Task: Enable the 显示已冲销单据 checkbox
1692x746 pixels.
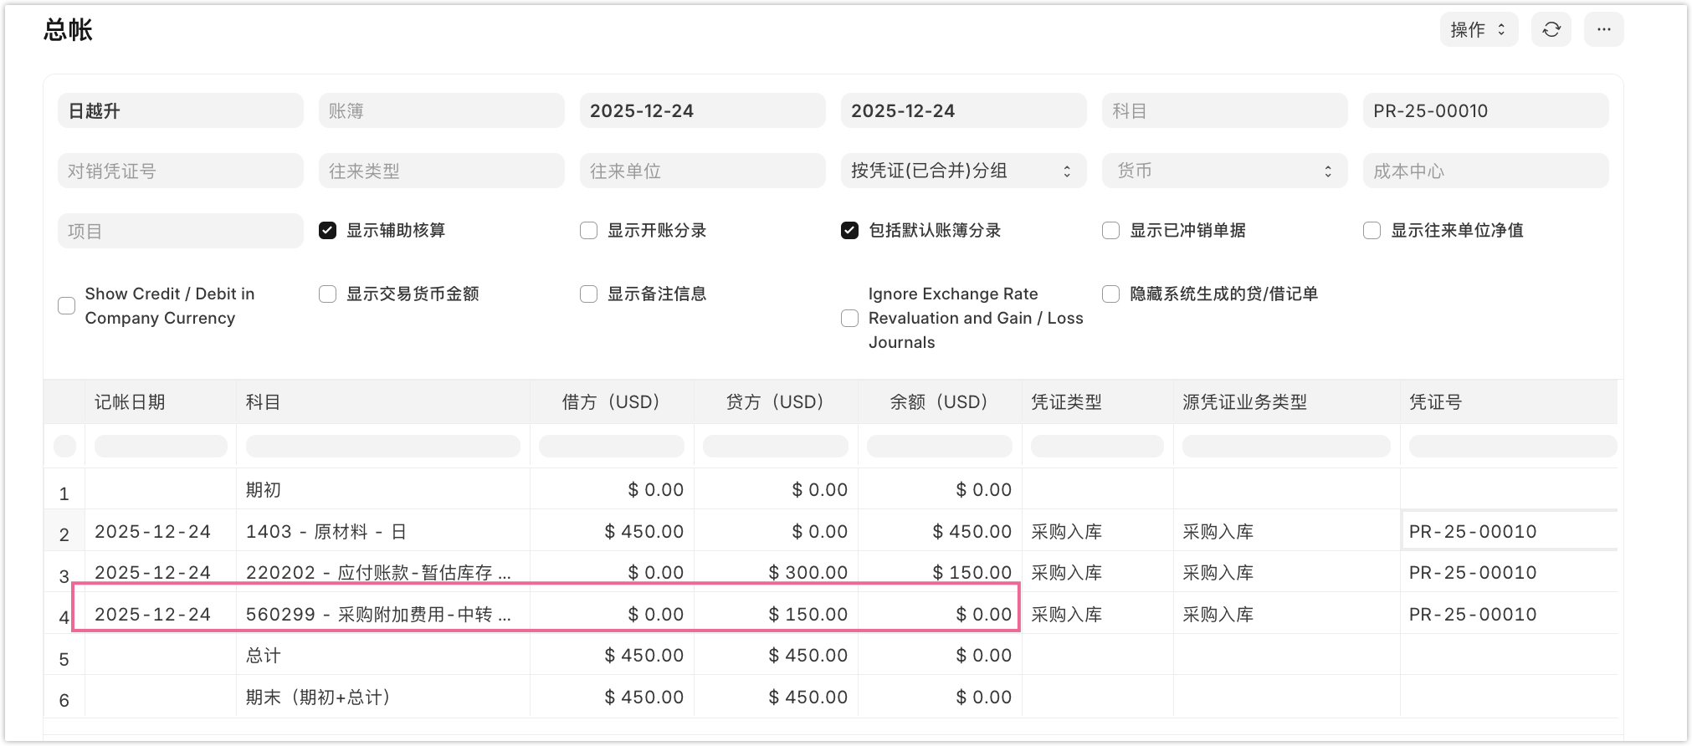Action: pos(1111,231)
